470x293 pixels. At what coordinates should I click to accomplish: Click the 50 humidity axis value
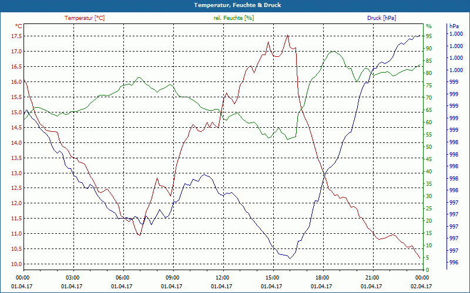429,147
